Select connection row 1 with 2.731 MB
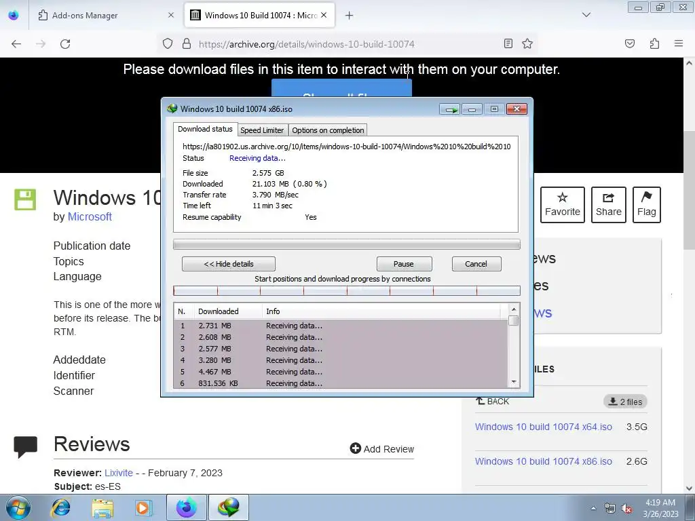This screenshot has width=695, height=521. coord(341,326)
